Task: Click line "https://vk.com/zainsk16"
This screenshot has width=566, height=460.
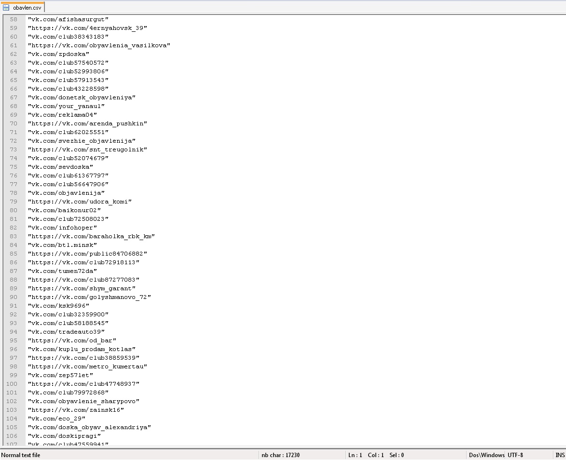Action: tap(76, 409)
